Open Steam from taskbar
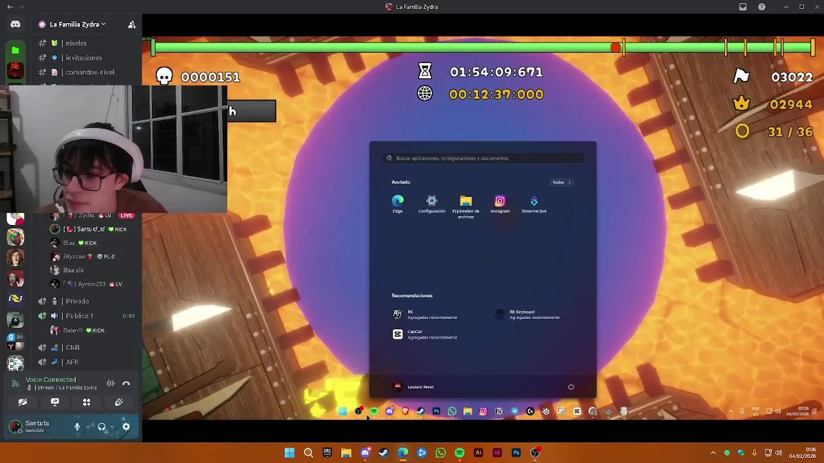Image resolution: width=824 pixels, height=463 pixels. pyautogui.click(x=384, y=453)
